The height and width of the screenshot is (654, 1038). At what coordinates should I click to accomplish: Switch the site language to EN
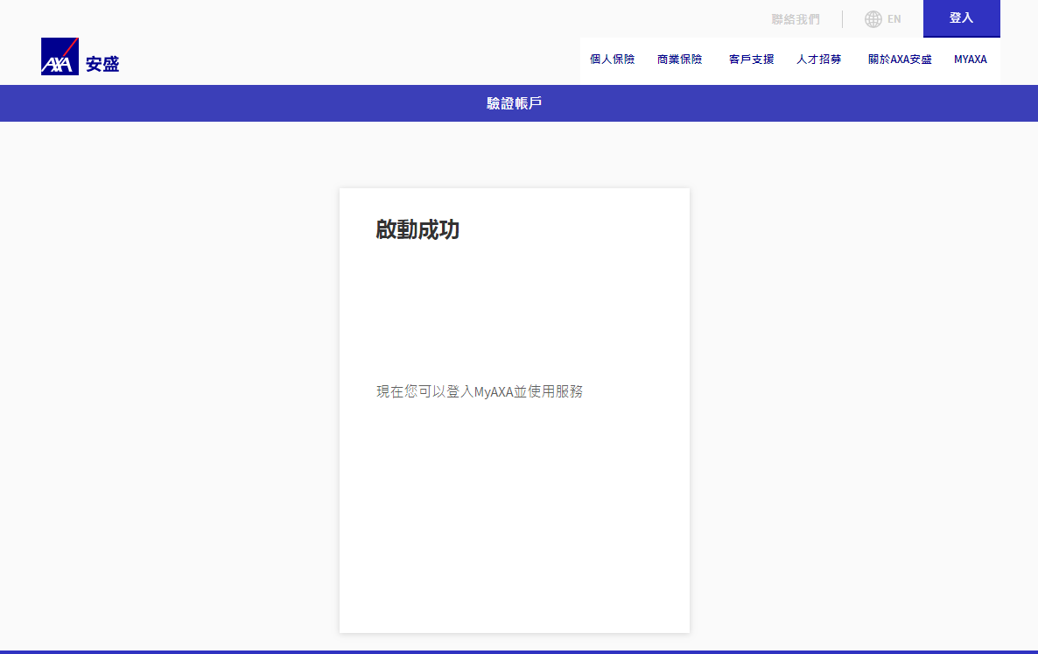click(894, 19)
